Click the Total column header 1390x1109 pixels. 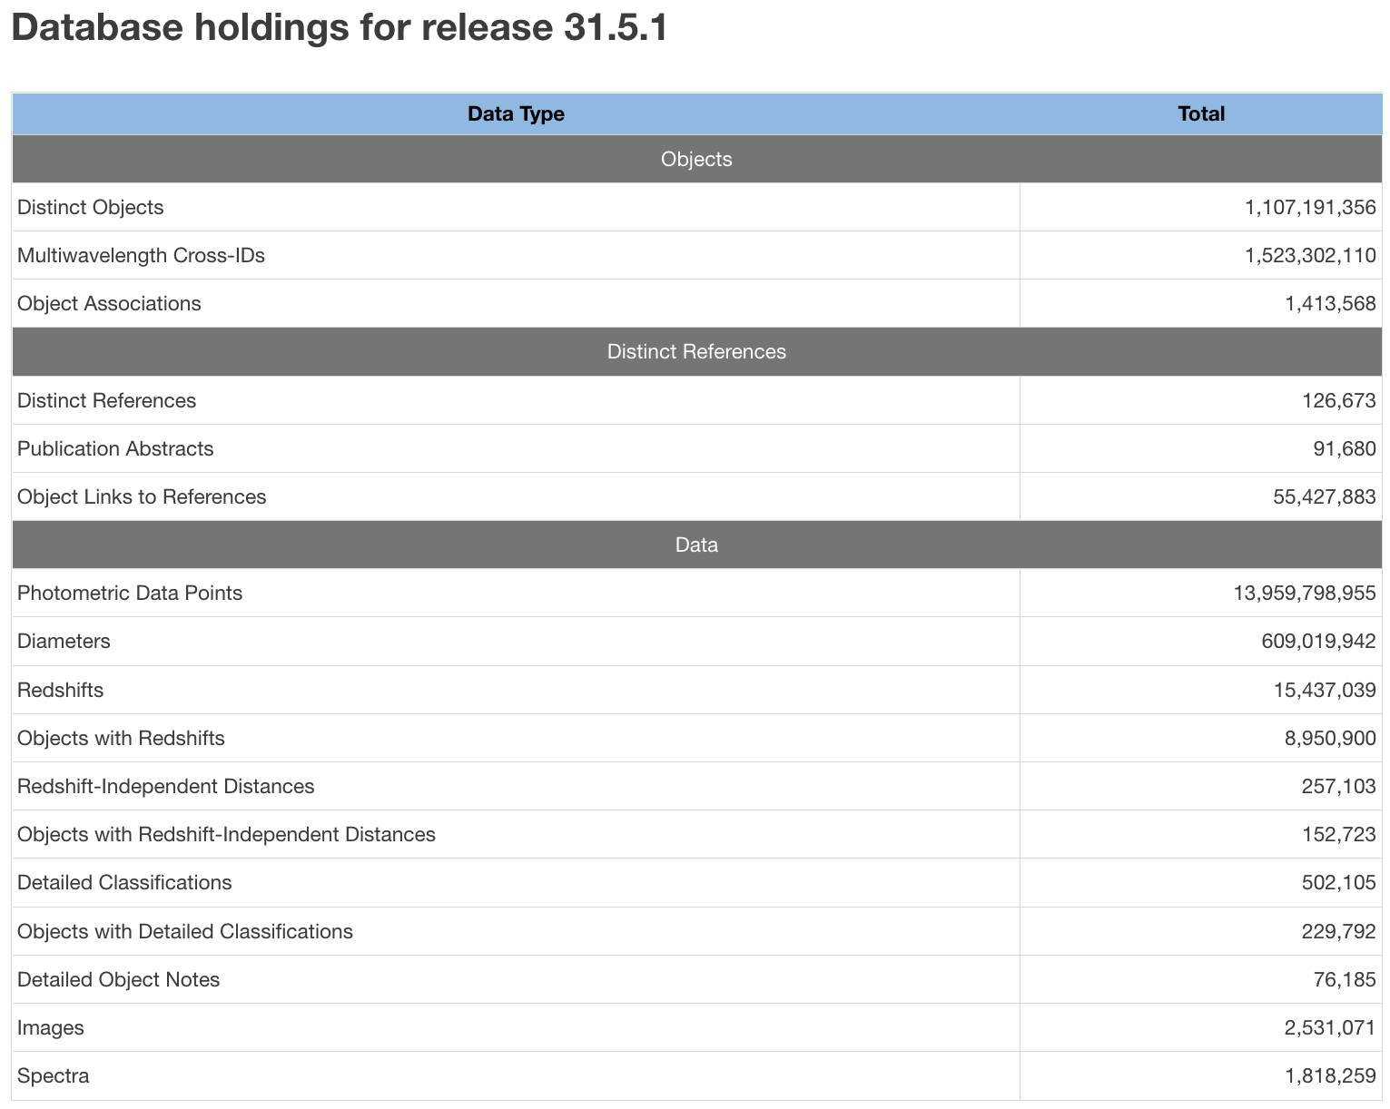tap(1200, 113)
